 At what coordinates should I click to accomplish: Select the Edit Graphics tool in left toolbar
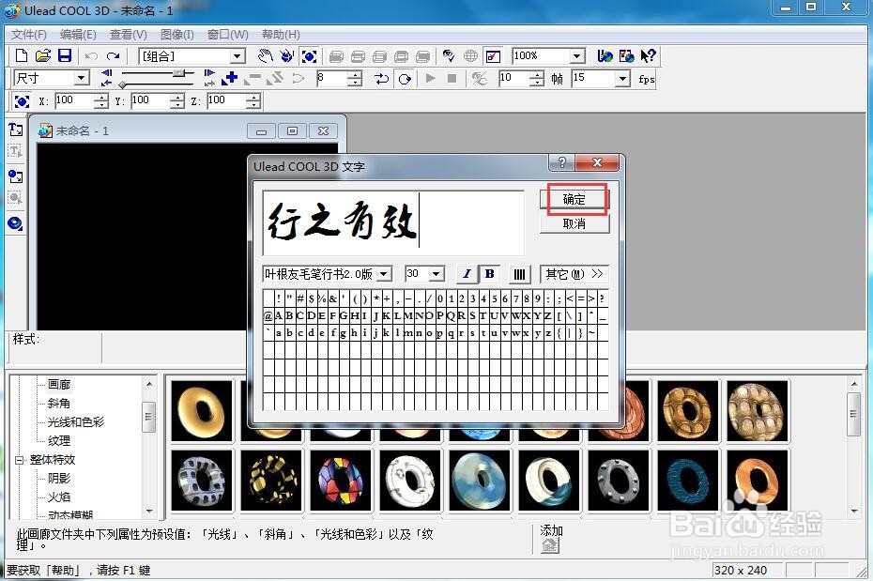point(16,199)
